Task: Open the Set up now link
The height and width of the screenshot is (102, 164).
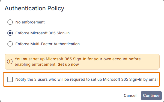Action: point(68,64)
